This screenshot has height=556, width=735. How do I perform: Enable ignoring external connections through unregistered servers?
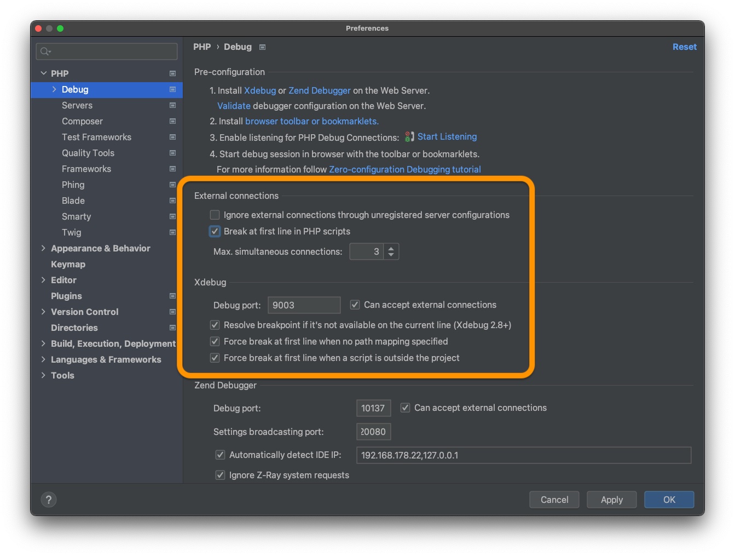coord(215,215)
